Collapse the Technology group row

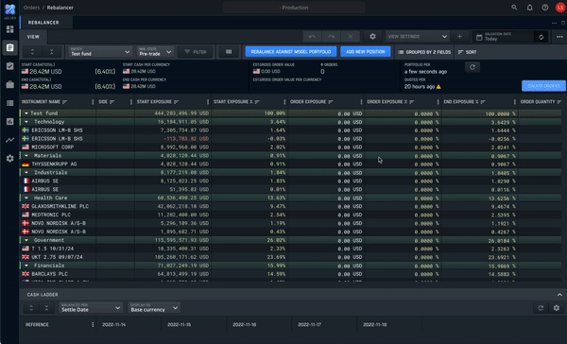[x=26, y=122]
